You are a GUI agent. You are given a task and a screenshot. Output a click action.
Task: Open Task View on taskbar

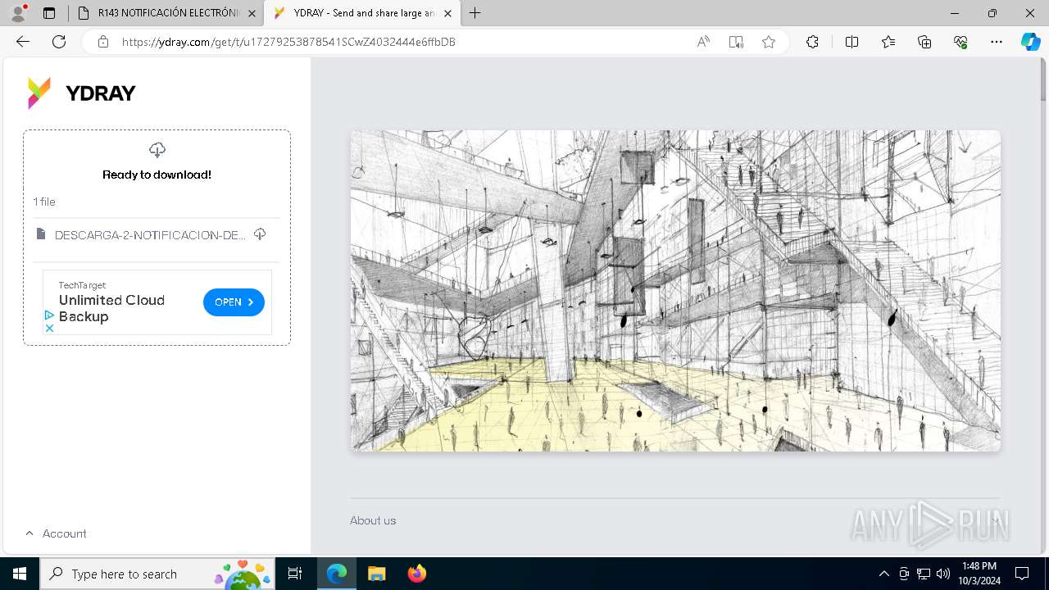(x=295, y=574)
